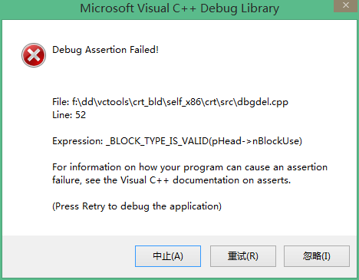This screenshot has height=280, width=359.
Task: Close the Debug Library dialog window
Action: pos(345,5)
